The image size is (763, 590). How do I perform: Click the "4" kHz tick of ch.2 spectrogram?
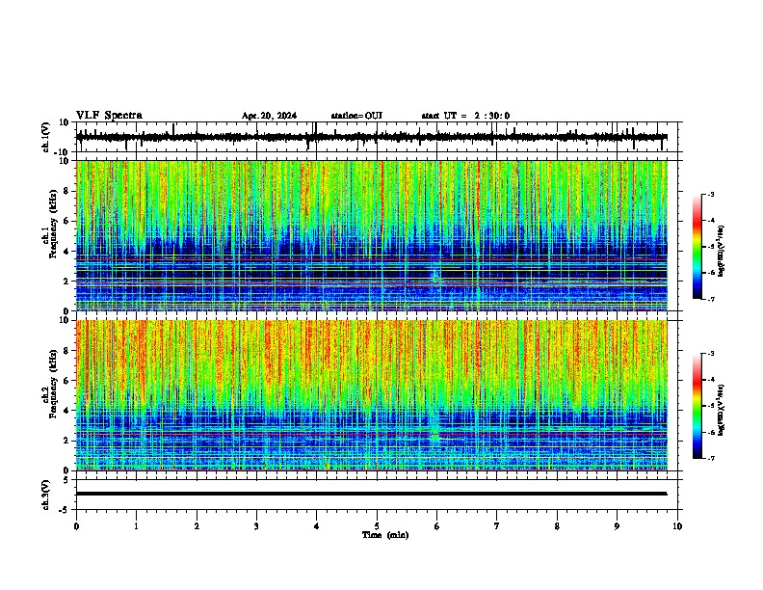(66, 411)
